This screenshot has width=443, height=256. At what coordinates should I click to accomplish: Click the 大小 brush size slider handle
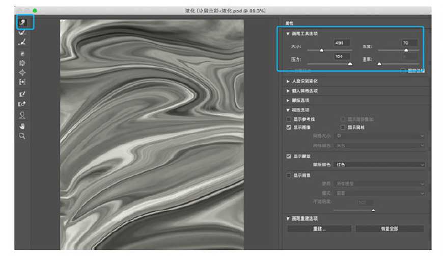coord(321,50)
